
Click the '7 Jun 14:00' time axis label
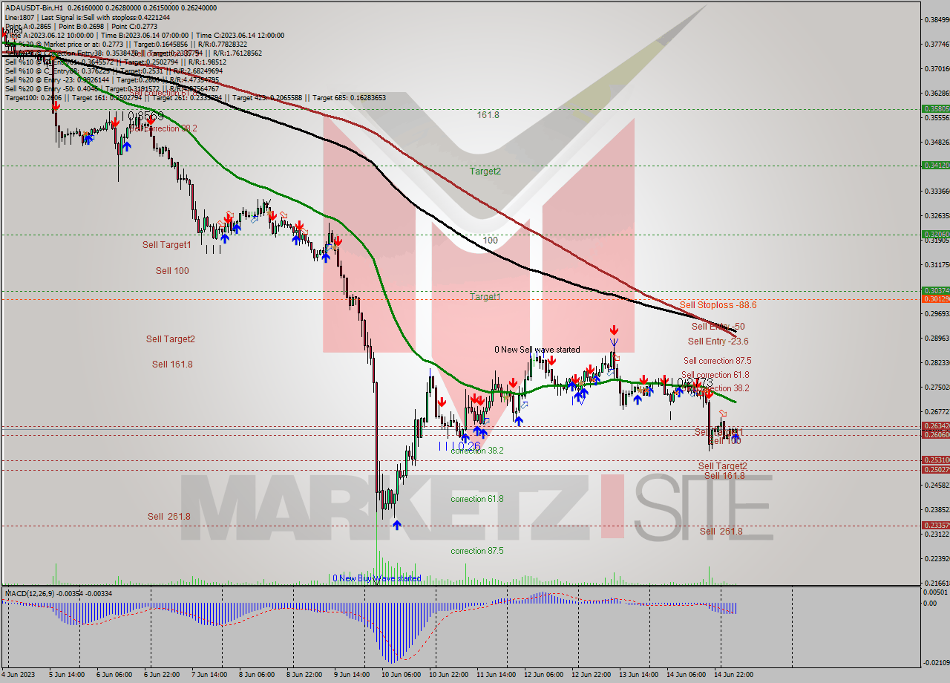[209, 675]
